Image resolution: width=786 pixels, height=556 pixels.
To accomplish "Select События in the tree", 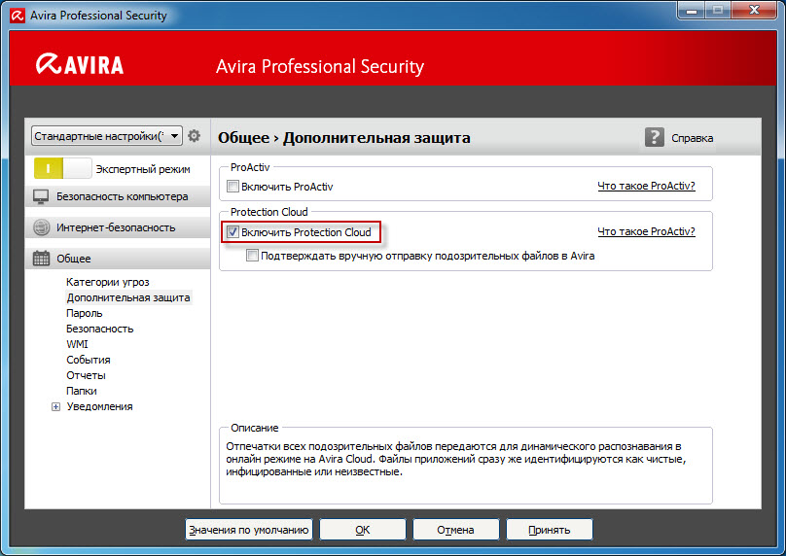I will 89,360.
